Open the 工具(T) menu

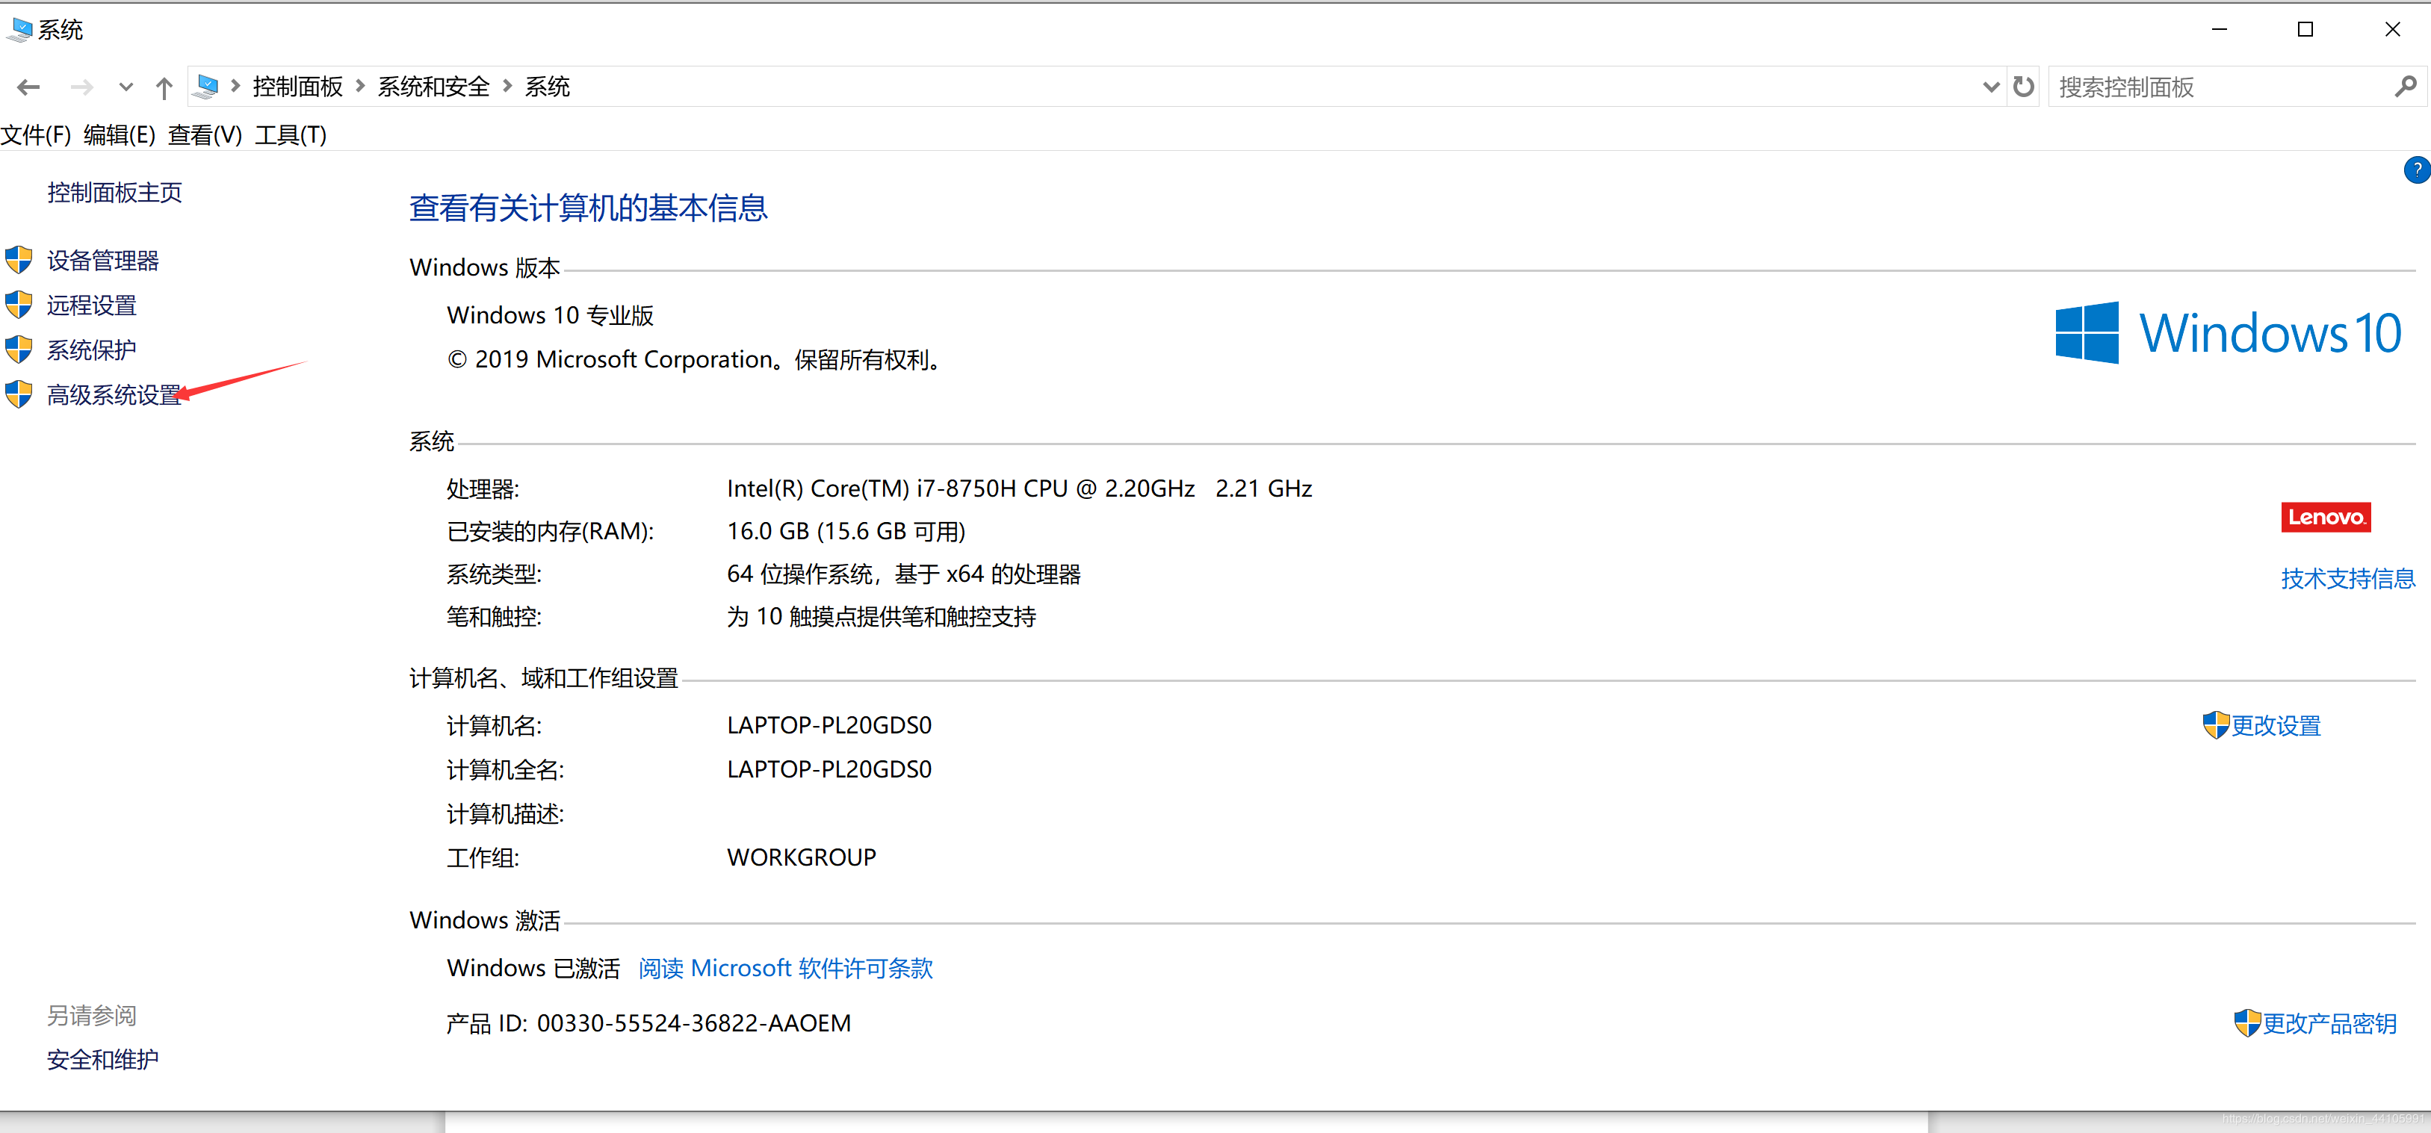pyautogui.click(x=291, y=135)
